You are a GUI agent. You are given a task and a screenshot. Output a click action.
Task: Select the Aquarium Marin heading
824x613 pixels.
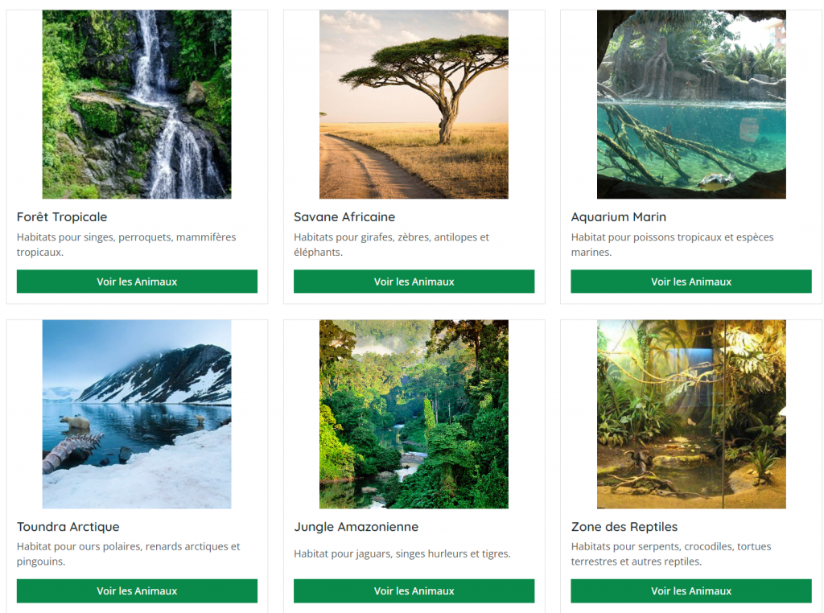coord(619,217)
